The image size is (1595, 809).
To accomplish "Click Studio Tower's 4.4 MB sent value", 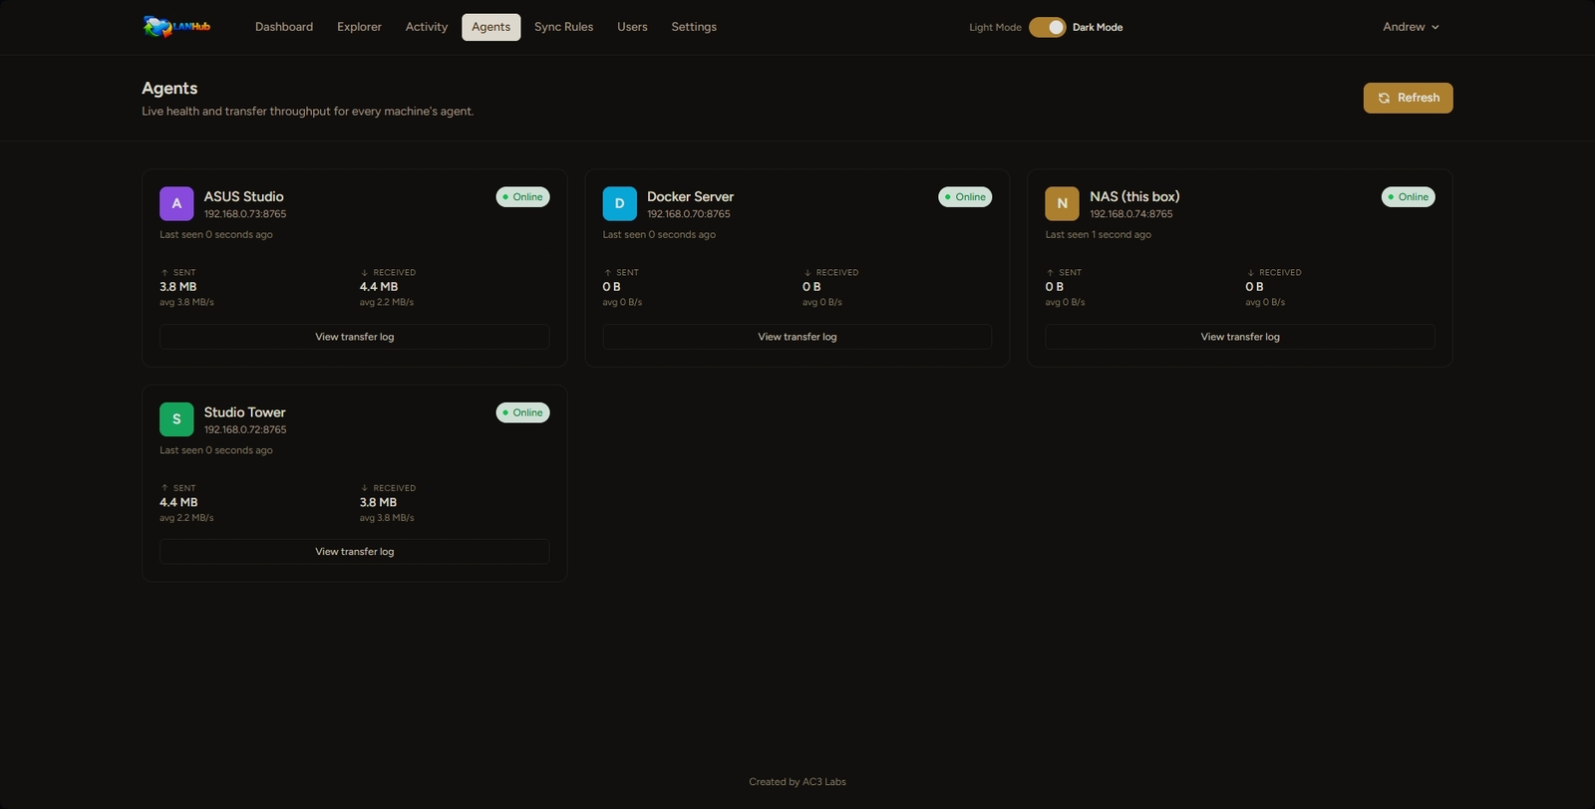I will pyautogui.click(x=178, y=502).
